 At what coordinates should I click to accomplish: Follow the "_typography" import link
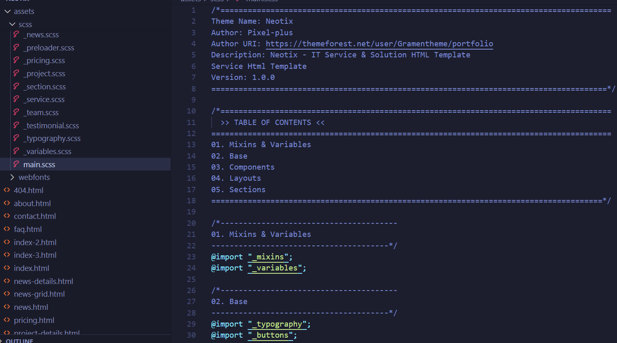coord(277,324)
